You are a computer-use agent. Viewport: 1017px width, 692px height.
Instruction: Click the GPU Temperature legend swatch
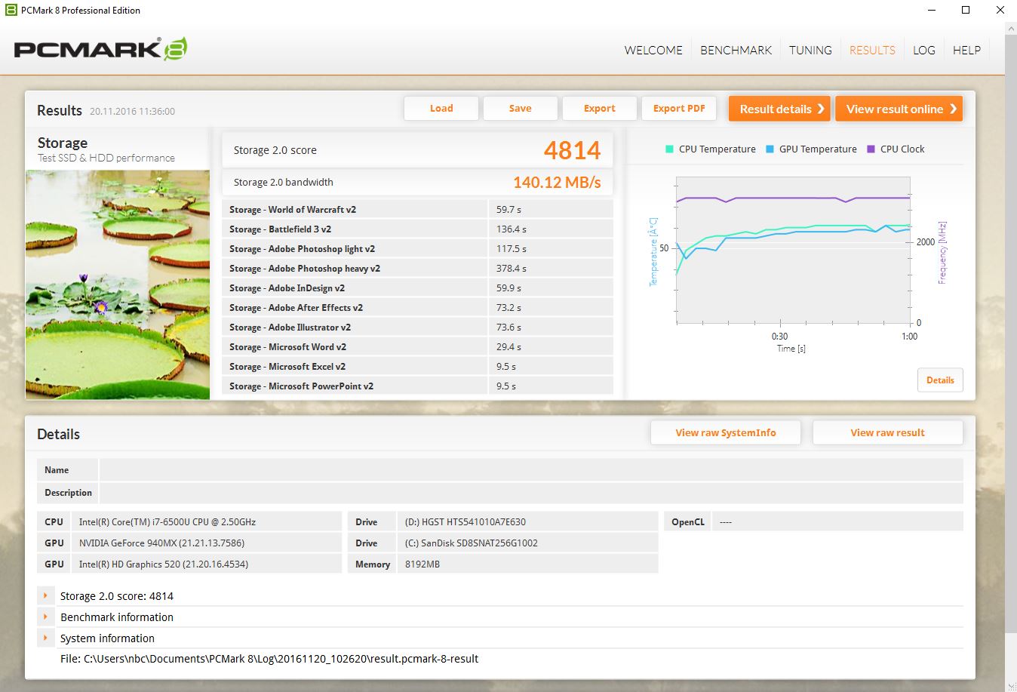770,149
